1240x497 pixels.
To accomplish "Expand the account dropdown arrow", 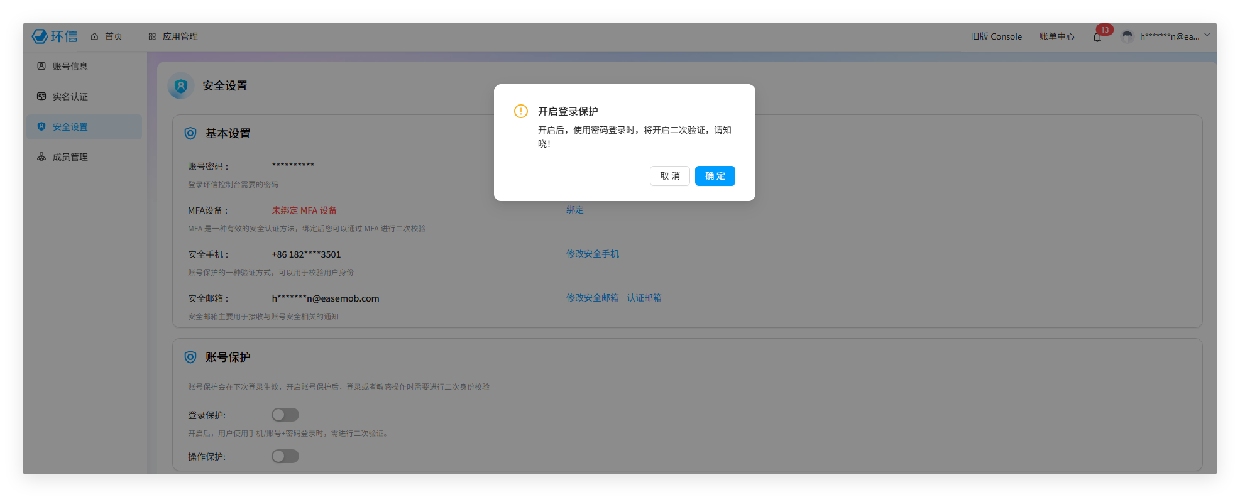I will pyautogui.click(x=1207, y=36).
